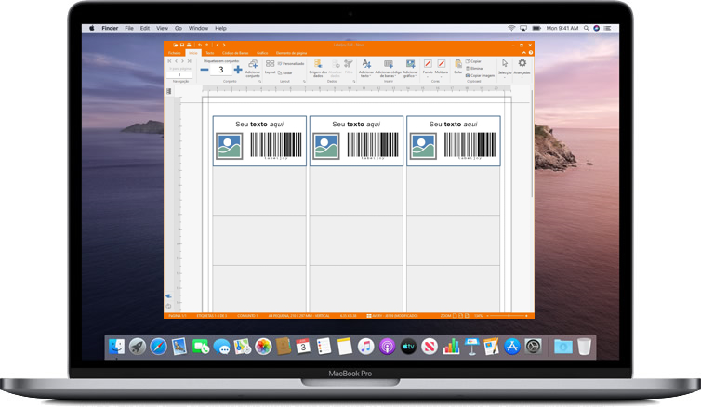Click AVERY template entry in status bar
Screen dimensions: 701x407
pos(392,316)
